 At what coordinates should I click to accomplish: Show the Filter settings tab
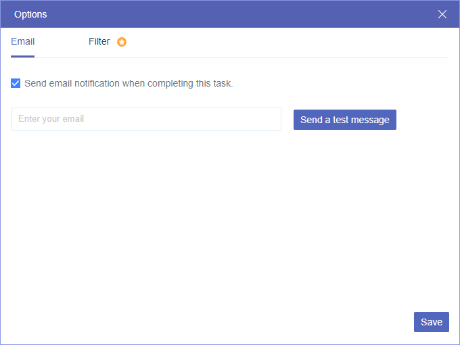[99, 42]
